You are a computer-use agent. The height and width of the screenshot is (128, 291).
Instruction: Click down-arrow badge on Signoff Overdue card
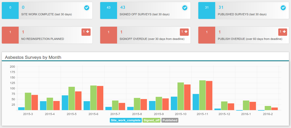[184, 32]
